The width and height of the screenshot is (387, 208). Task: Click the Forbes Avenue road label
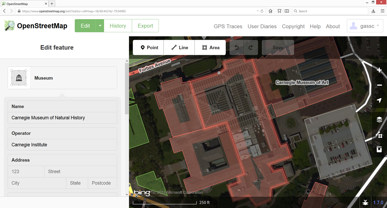[x=155, y=66]
